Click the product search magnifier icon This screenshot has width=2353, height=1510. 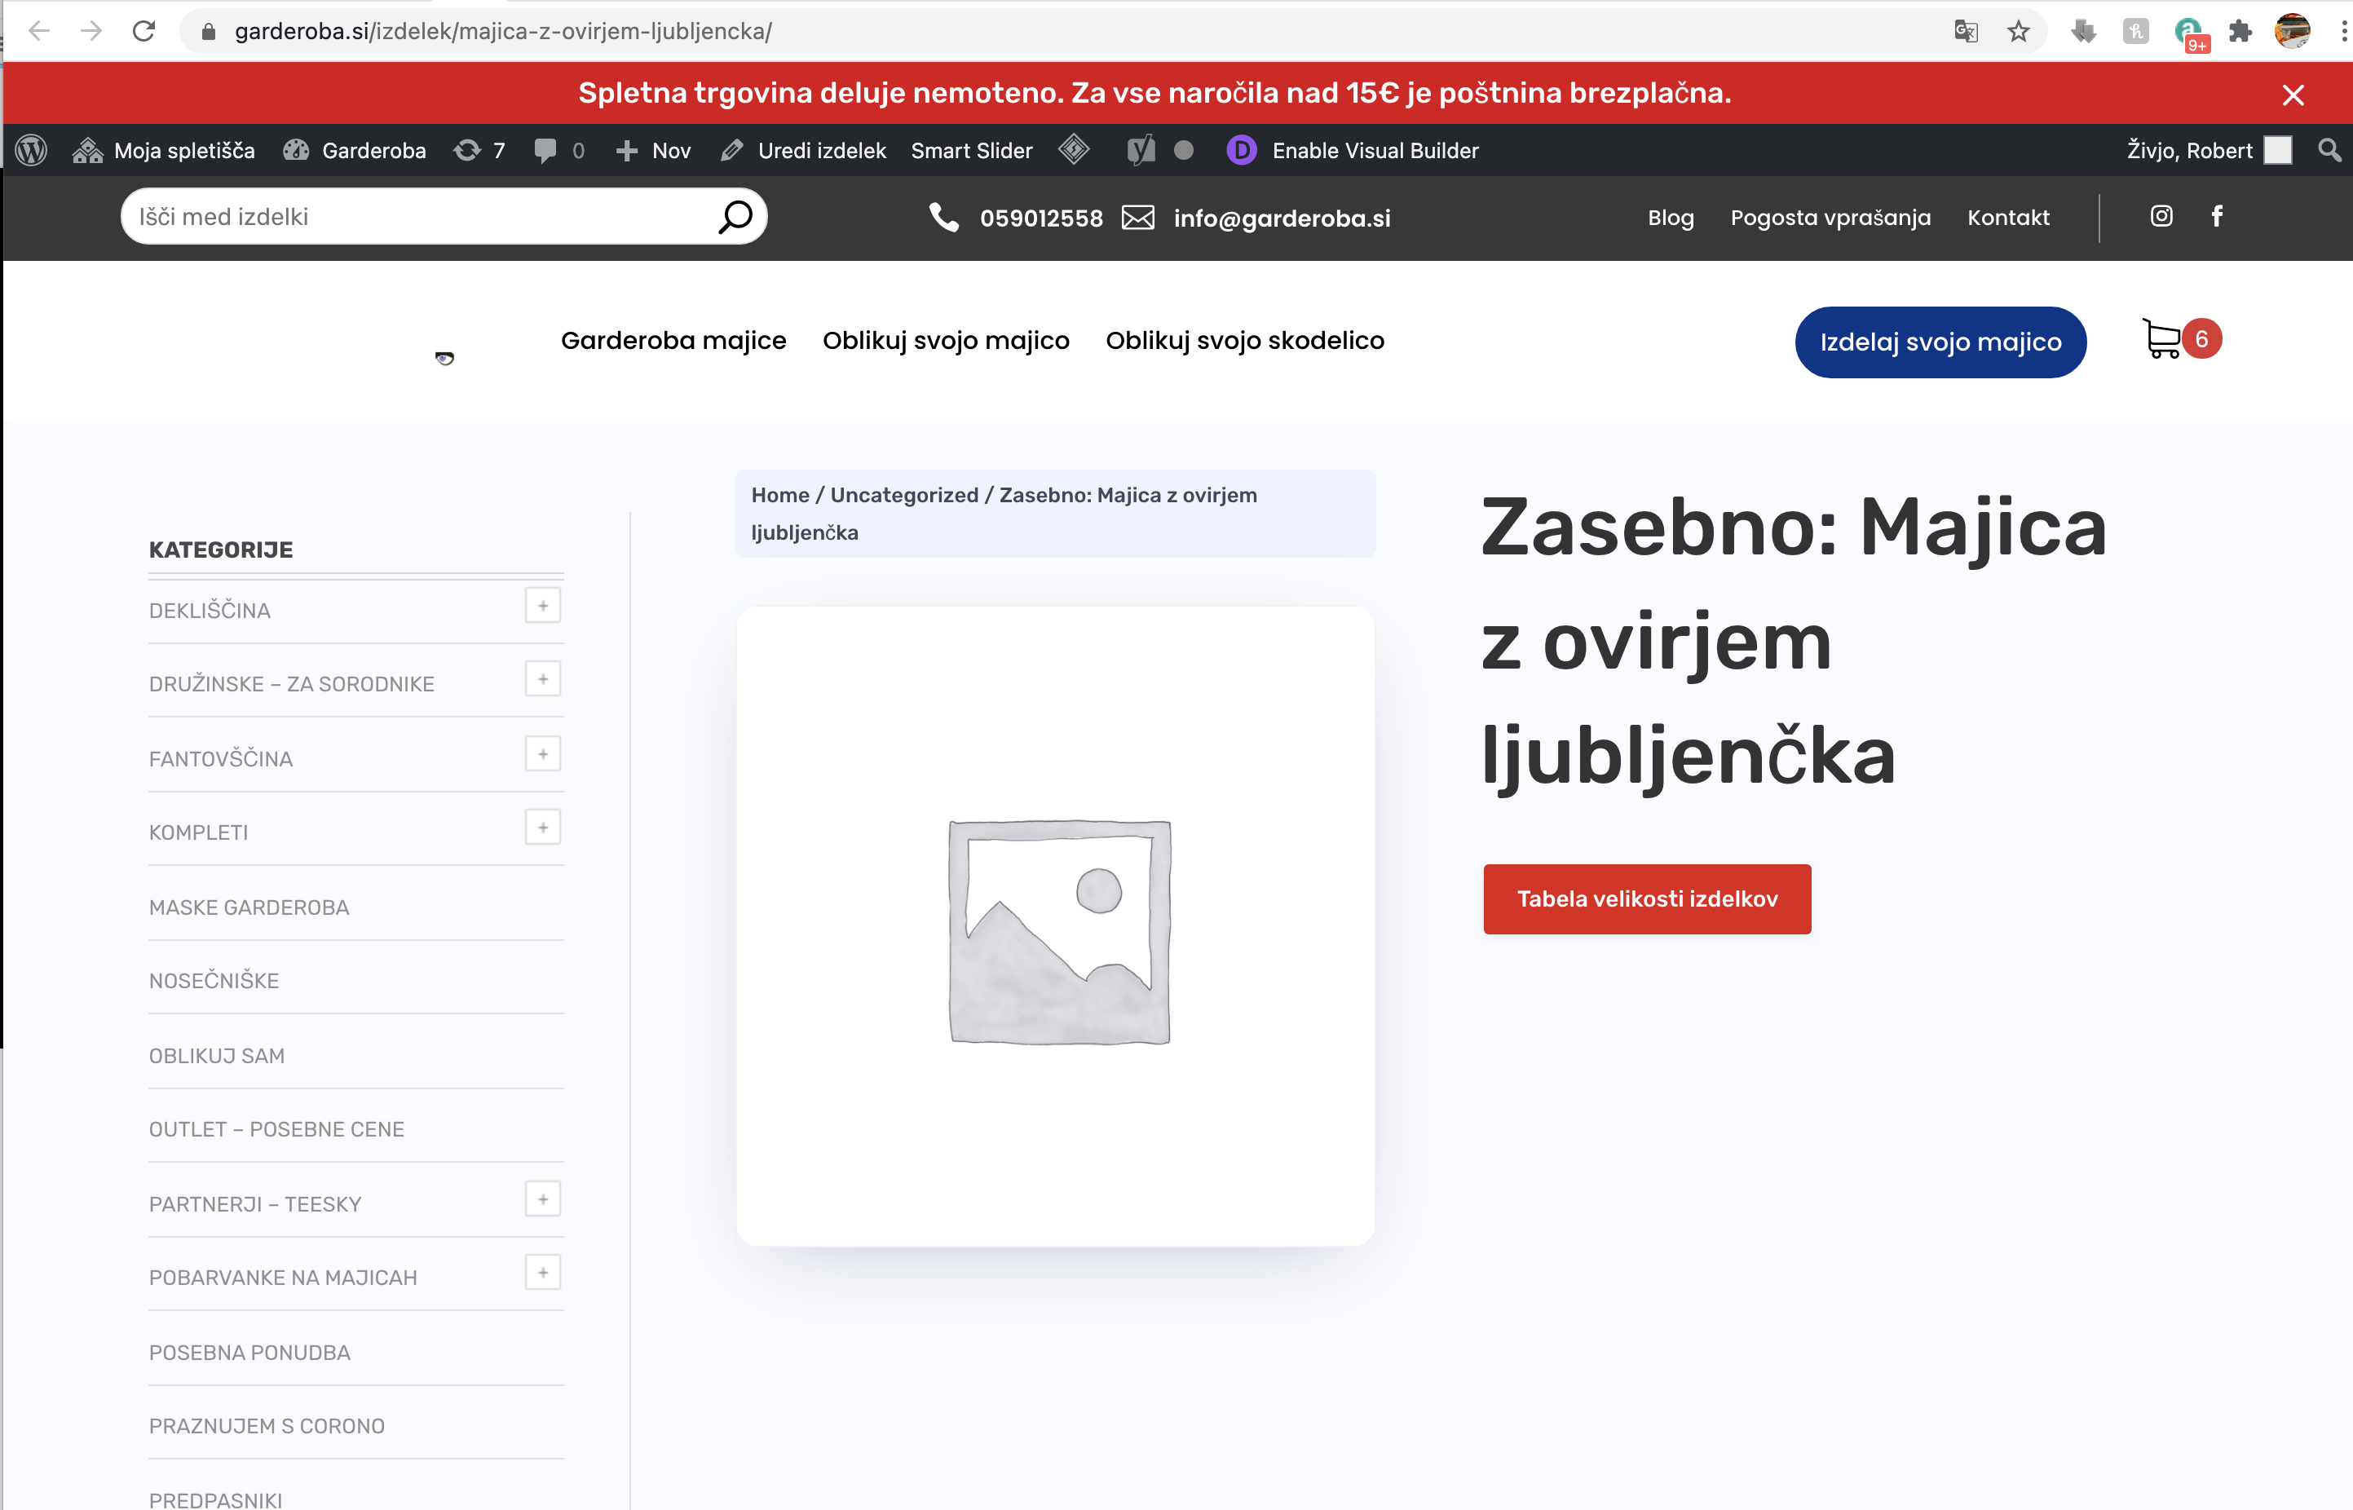(735, 217)
